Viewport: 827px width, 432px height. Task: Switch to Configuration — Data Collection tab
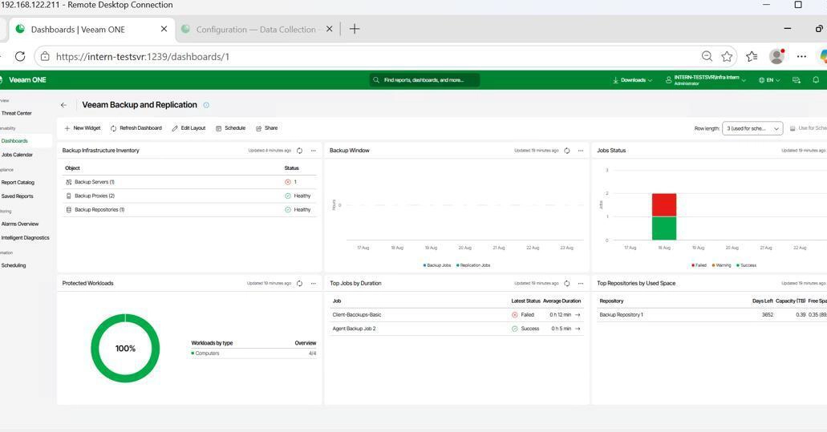[x=256, y=30]
